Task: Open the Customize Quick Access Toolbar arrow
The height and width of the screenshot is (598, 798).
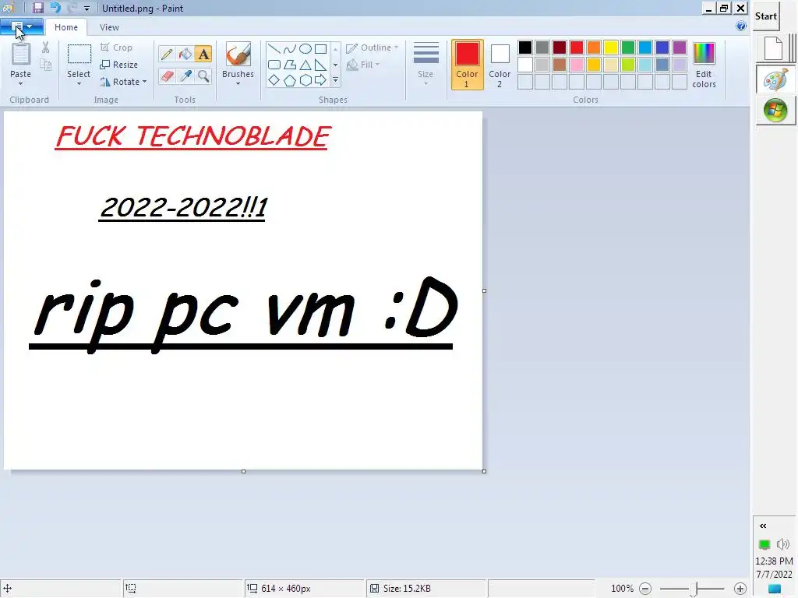Action: (87, 9)
